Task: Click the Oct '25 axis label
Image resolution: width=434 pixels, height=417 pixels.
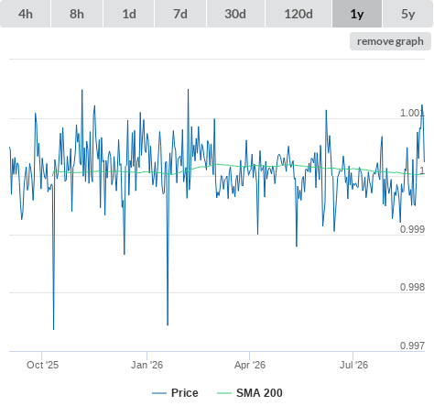Action: click(x=42, y=365)
